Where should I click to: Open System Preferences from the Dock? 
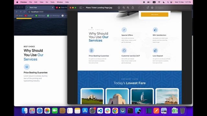(93, 111)
